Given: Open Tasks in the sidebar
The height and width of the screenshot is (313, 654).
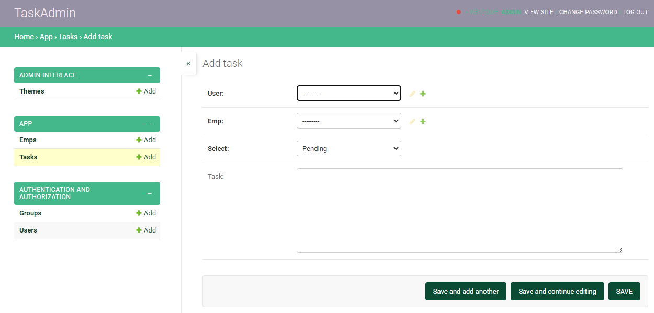Looking at the screenshot, I should pyautogui.click(x=28, y=157).
